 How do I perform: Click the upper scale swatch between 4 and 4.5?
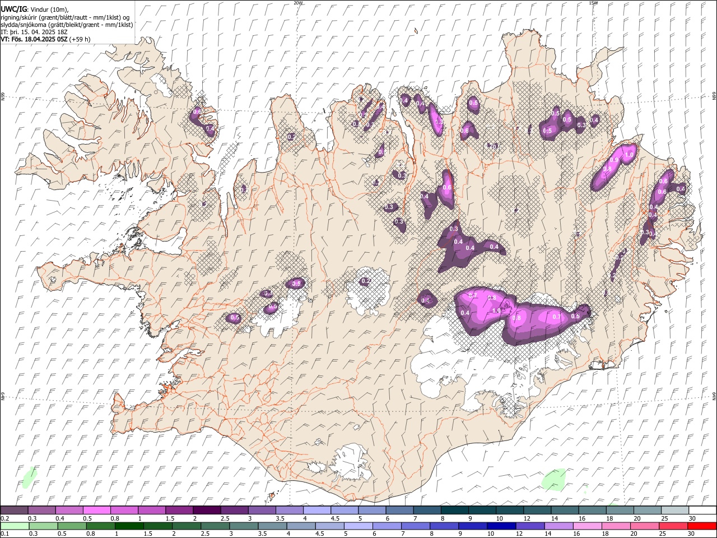click(x=317, y=510)
